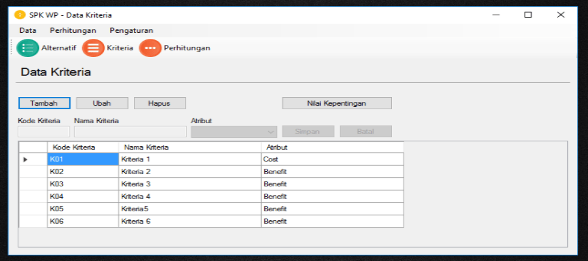
Task: Click the Batal button
Action: tap(366, 132)
